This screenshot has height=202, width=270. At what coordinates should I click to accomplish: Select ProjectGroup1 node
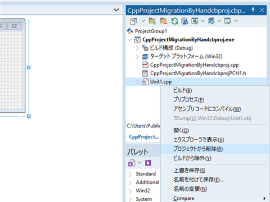(151, 31)
